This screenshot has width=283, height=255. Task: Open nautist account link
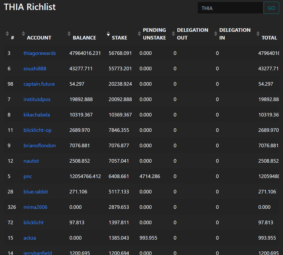[x=31, y=161]
